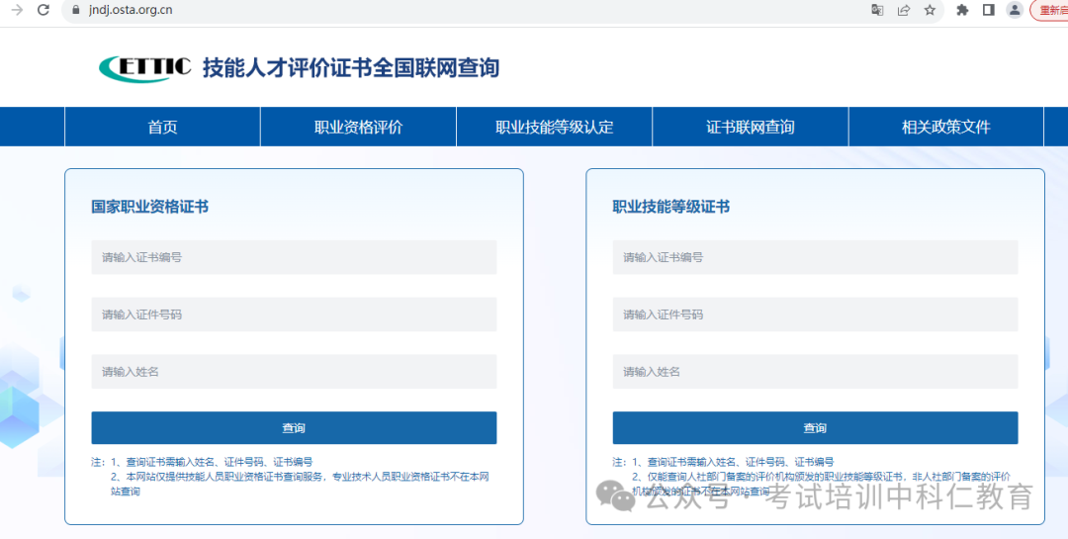
Task: Click the 技能人才评价证书全国联网查询 title
Action: pos(351,67)
